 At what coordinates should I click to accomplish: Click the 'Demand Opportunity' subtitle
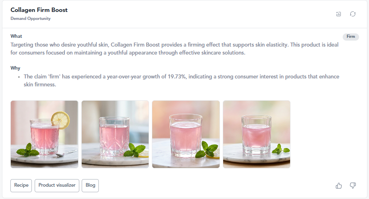(31, 19)
